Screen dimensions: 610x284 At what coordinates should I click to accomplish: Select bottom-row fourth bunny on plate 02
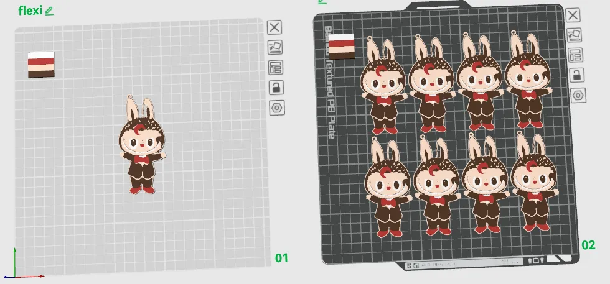[x=535, y=182]
